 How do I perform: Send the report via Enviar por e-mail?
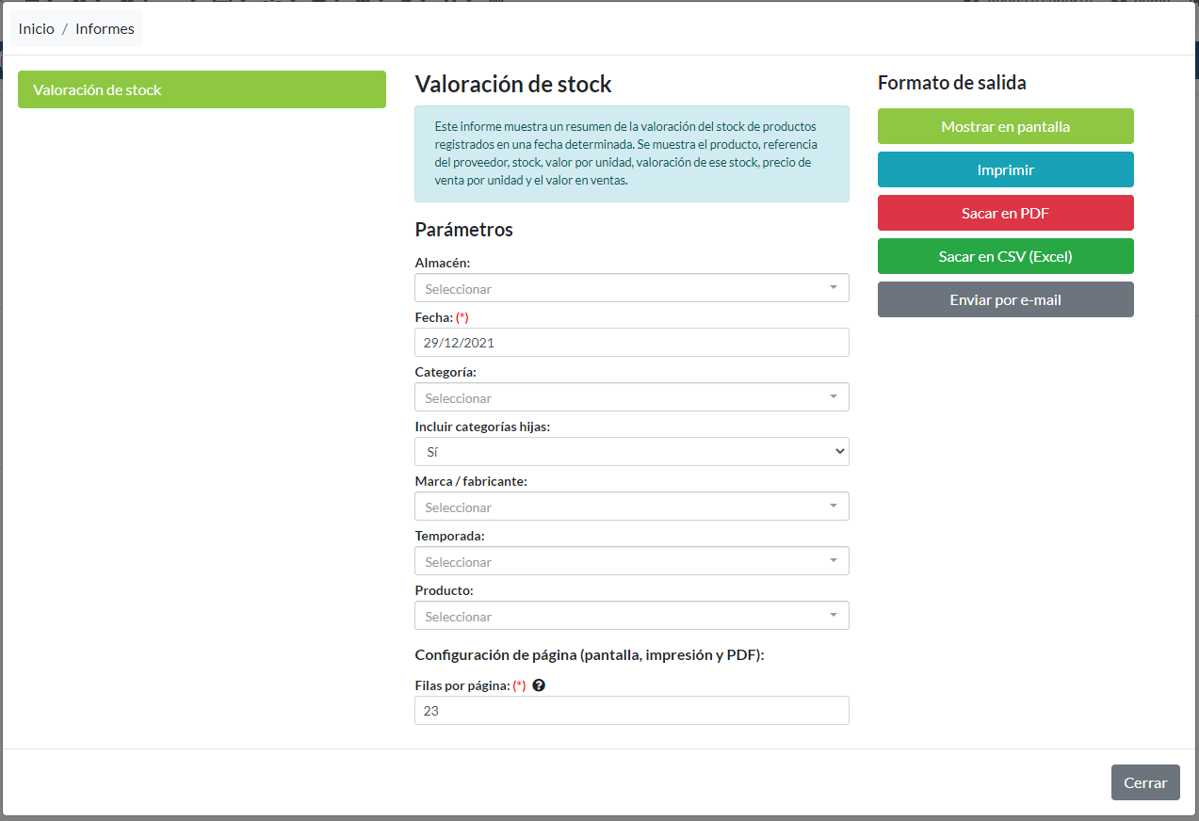pos(1004,299)
